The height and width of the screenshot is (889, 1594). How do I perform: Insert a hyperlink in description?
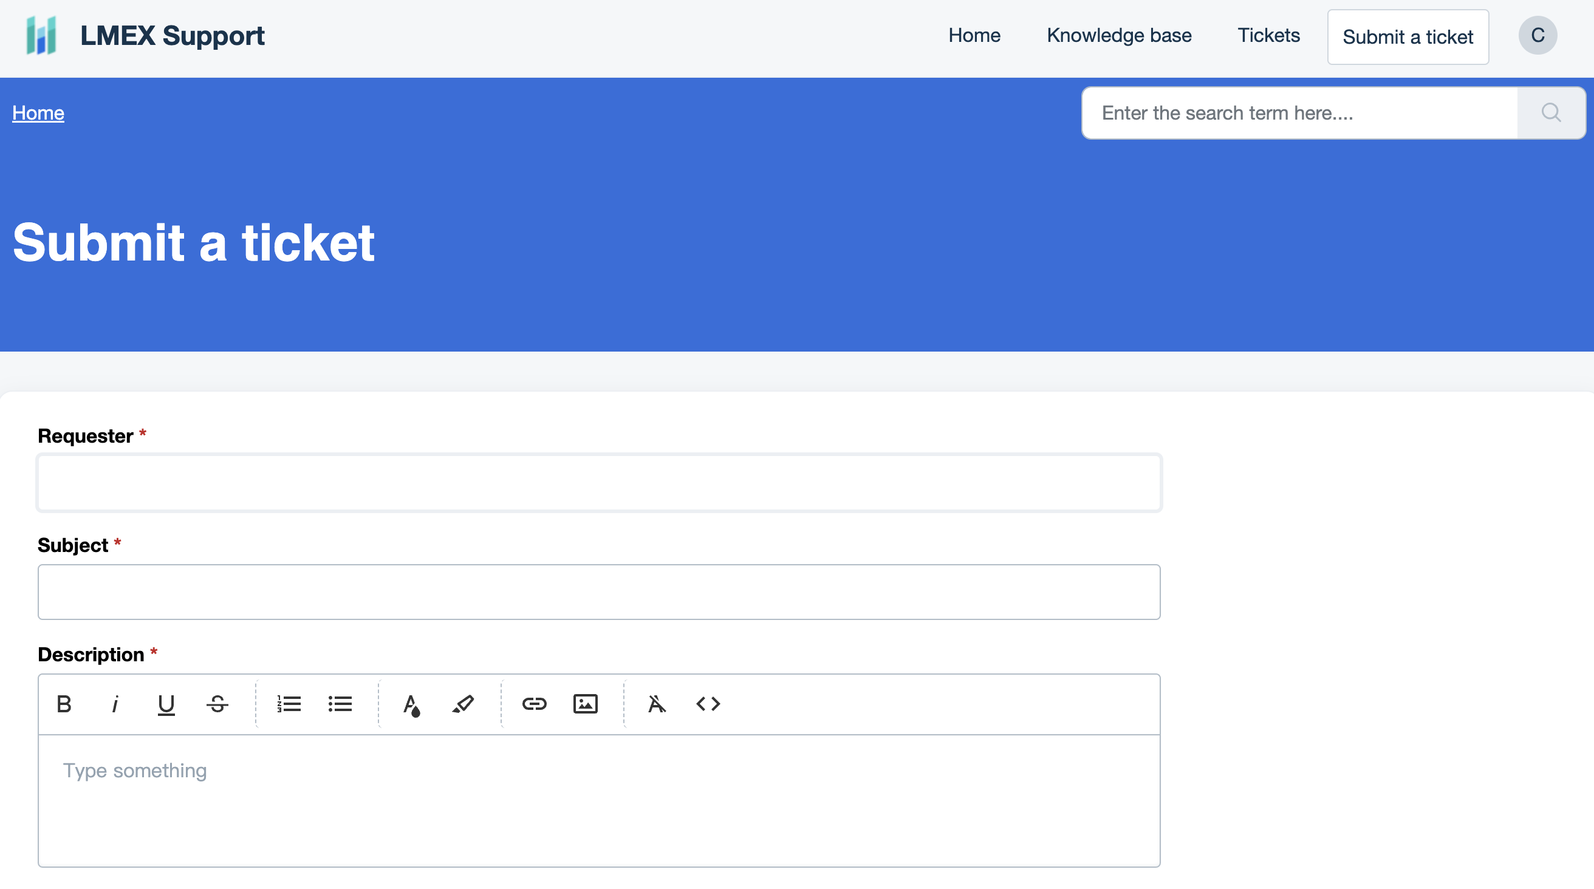tap(534, 704)
